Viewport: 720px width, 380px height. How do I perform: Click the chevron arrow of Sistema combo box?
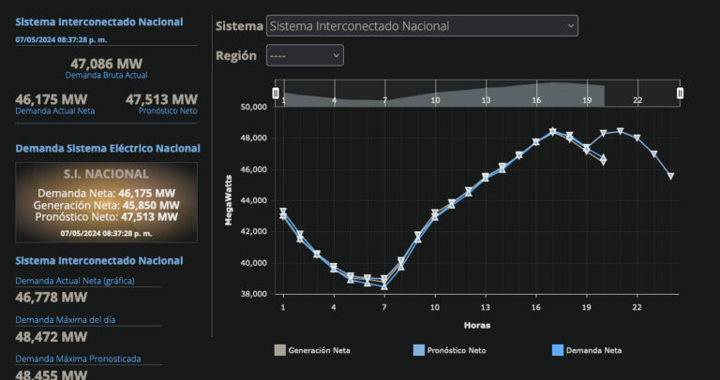pos(569,26)
